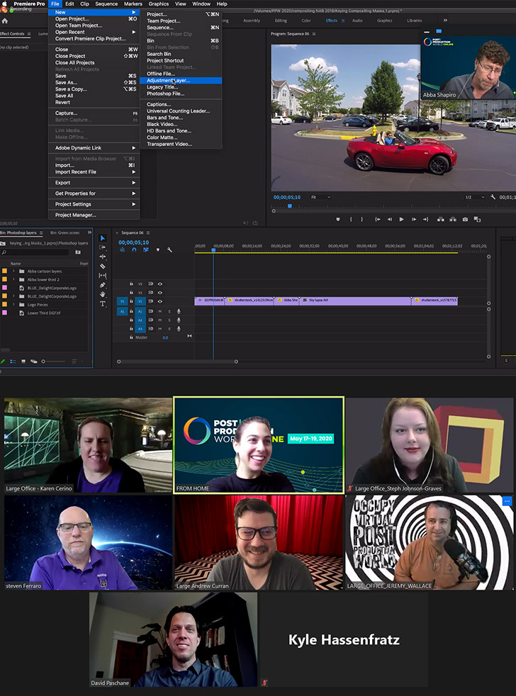The height and width of the screenshot is (696, 516).
Task: Expand Logo Pieces bin
Action: coord(13,305)
